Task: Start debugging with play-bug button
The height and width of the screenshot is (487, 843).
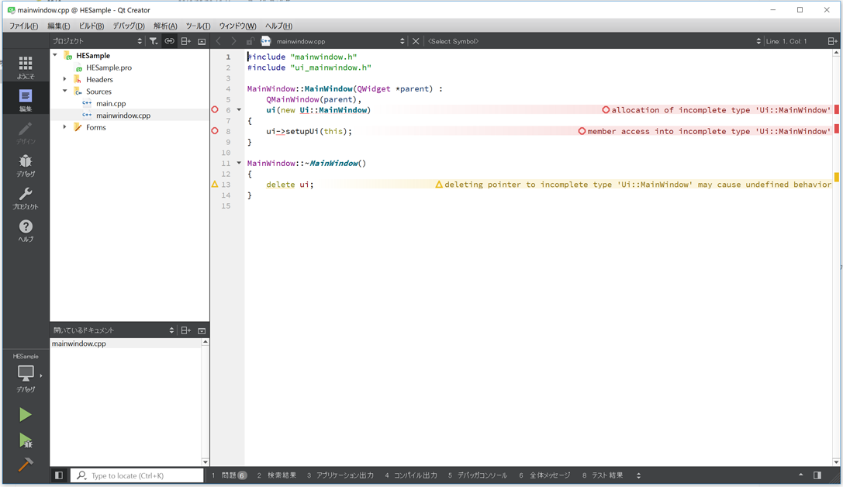Action: [26, 440]
